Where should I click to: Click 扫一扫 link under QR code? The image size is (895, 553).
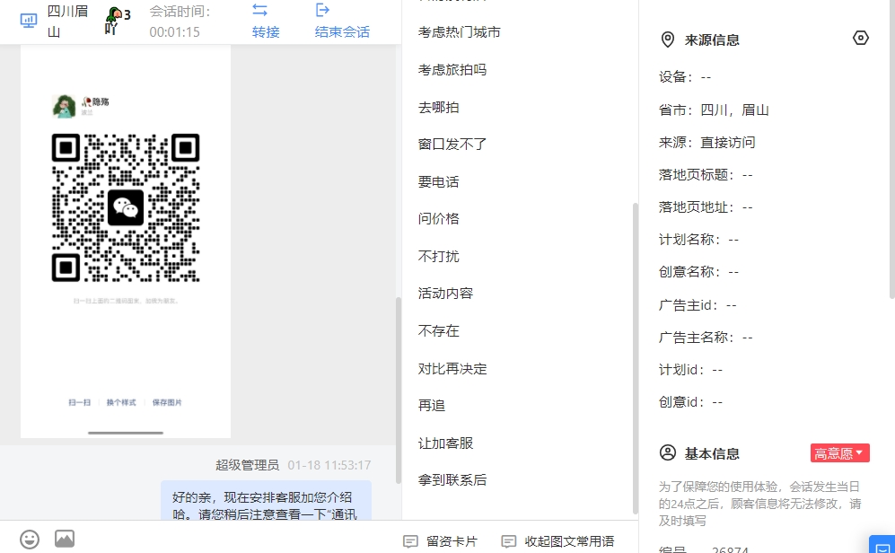79,402
